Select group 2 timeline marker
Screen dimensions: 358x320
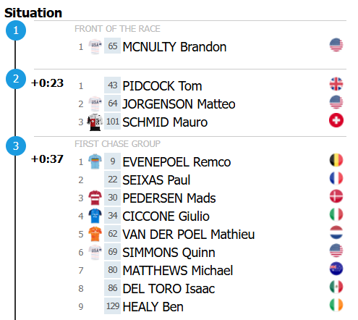(x=16, y=79)
